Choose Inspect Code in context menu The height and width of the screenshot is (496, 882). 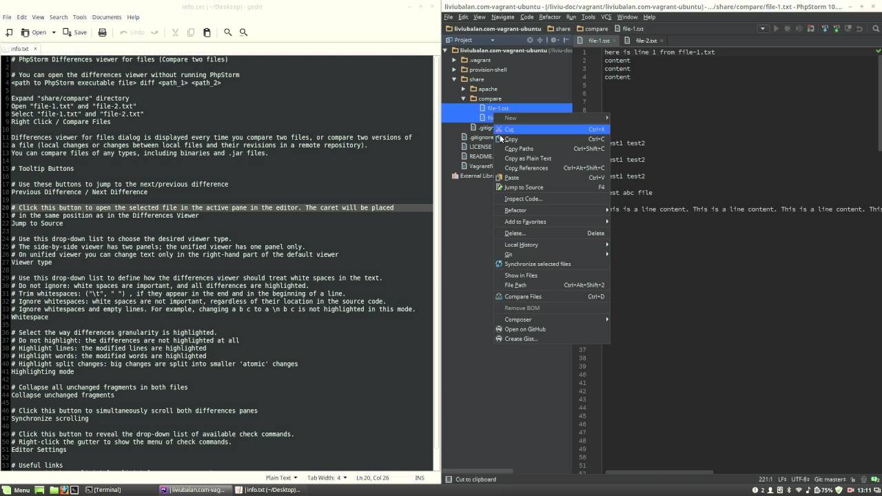click(x=551, y=199)
